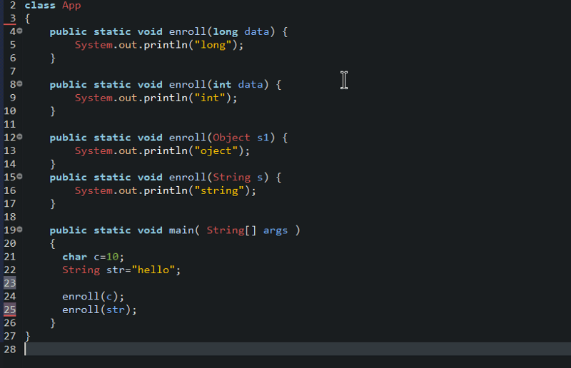571x368 pixels.
Task: Collapse the enroll(long data) method fold marker
Action: (x=20, y=31)
